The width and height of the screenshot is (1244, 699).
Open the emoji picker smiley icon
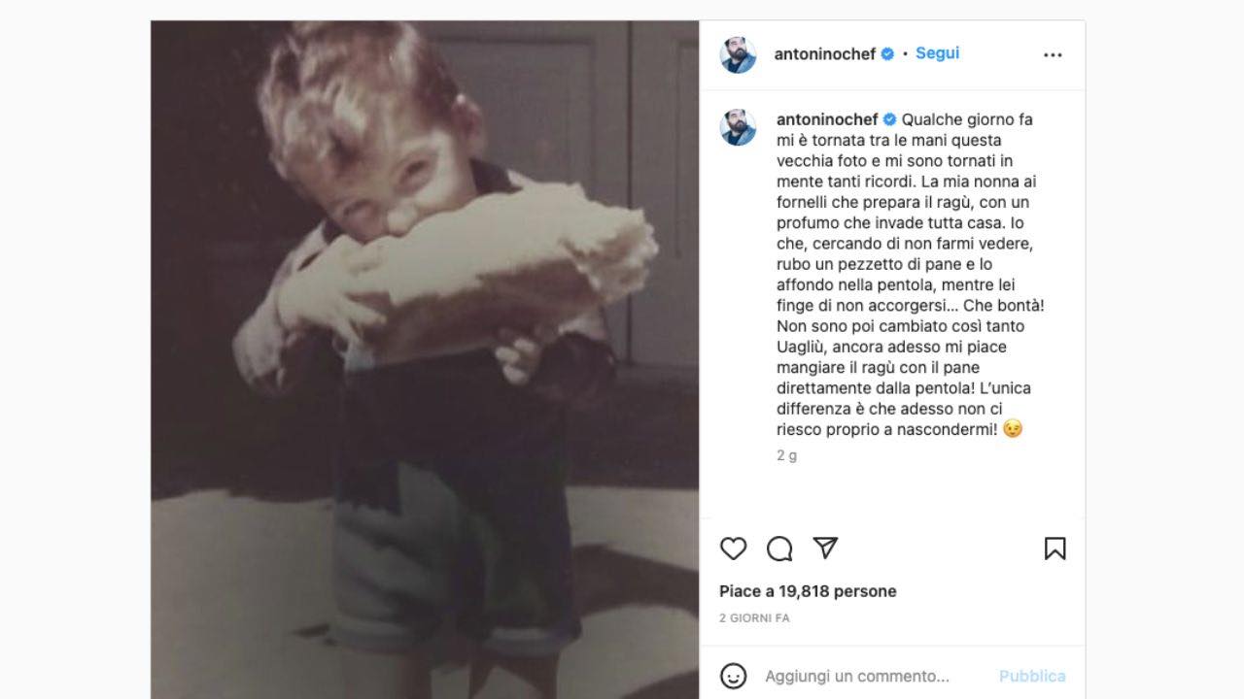tap(733, 676)
